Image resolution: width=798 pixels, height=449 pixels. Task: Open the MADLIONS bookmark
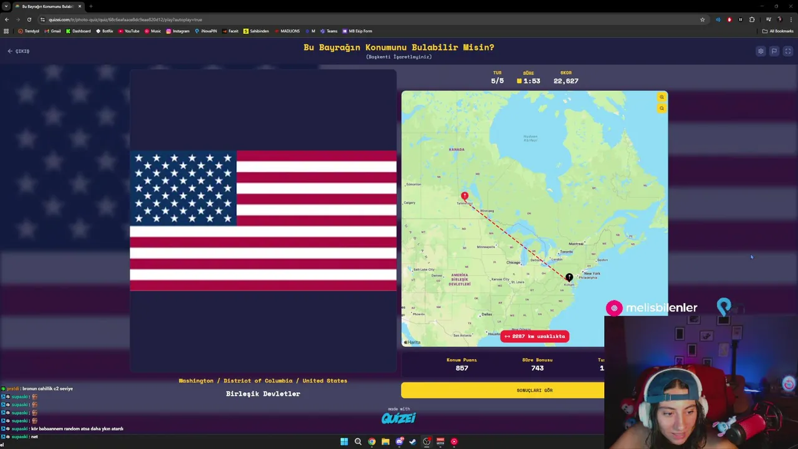[x=287, y=31]
